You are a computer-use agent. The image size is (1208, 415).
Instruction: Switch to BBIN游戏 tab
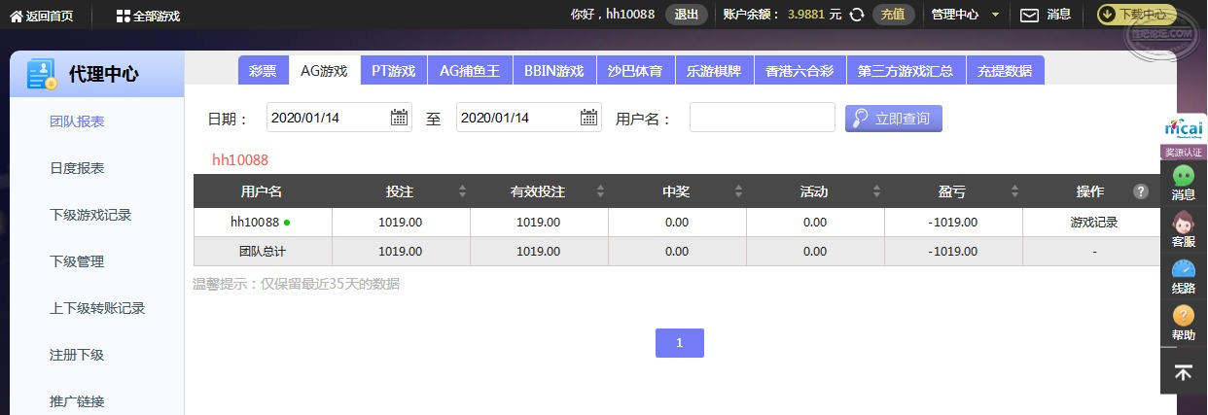[553, 70]
